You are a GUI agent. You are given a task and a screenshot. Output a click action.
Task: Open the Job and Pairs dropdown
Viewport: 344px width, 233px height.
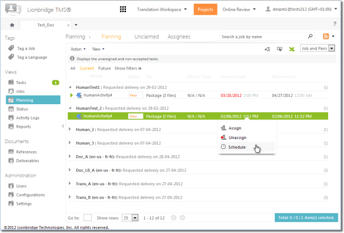click(332, 48)
